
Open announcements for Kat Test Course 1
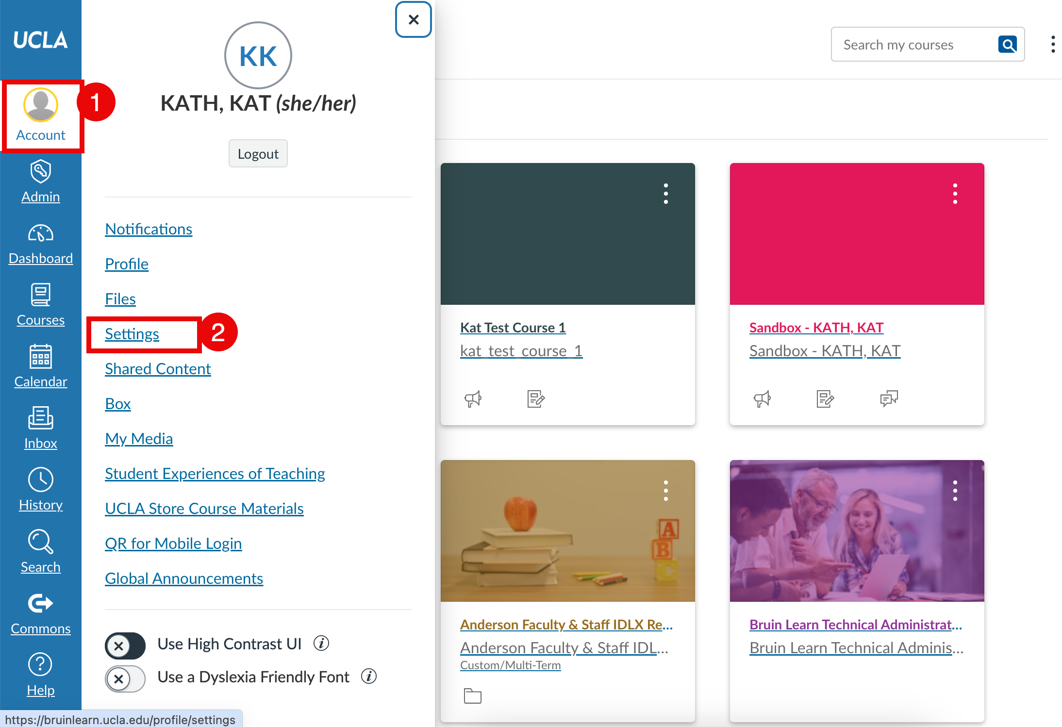pyautogui.click(x=473, y=398)
